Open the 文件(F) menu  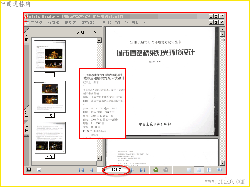pos(37,22)
